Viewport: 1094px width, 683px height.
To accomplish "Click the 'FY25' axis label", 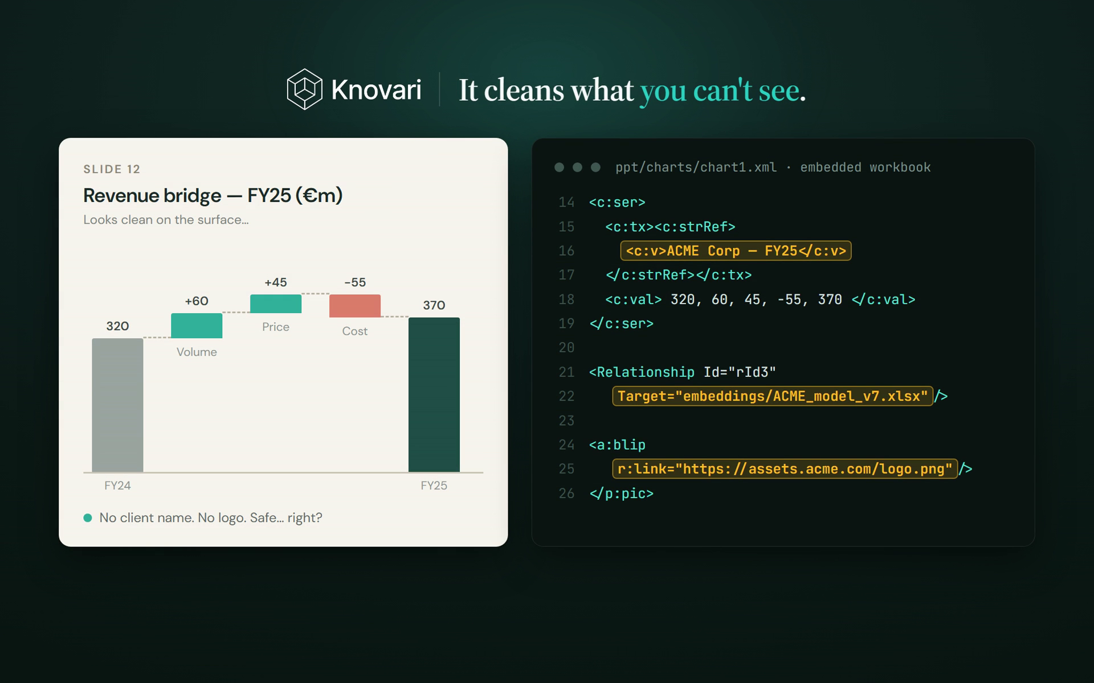I will (434, 485).
